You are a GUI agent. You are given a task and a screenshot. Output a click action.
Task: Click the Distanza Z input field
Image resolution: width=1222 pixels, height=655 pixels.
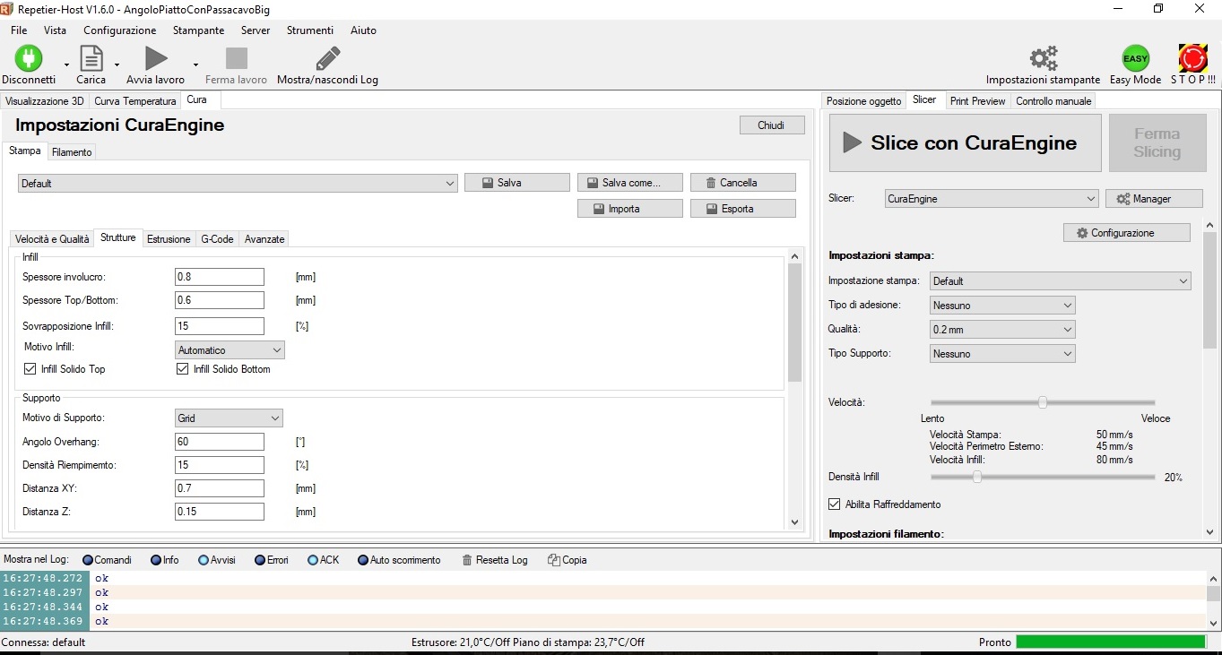(220, 512)
